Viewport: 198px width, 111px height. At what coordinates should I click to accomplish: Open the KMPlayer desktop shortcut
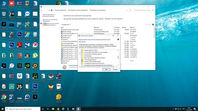27,46
